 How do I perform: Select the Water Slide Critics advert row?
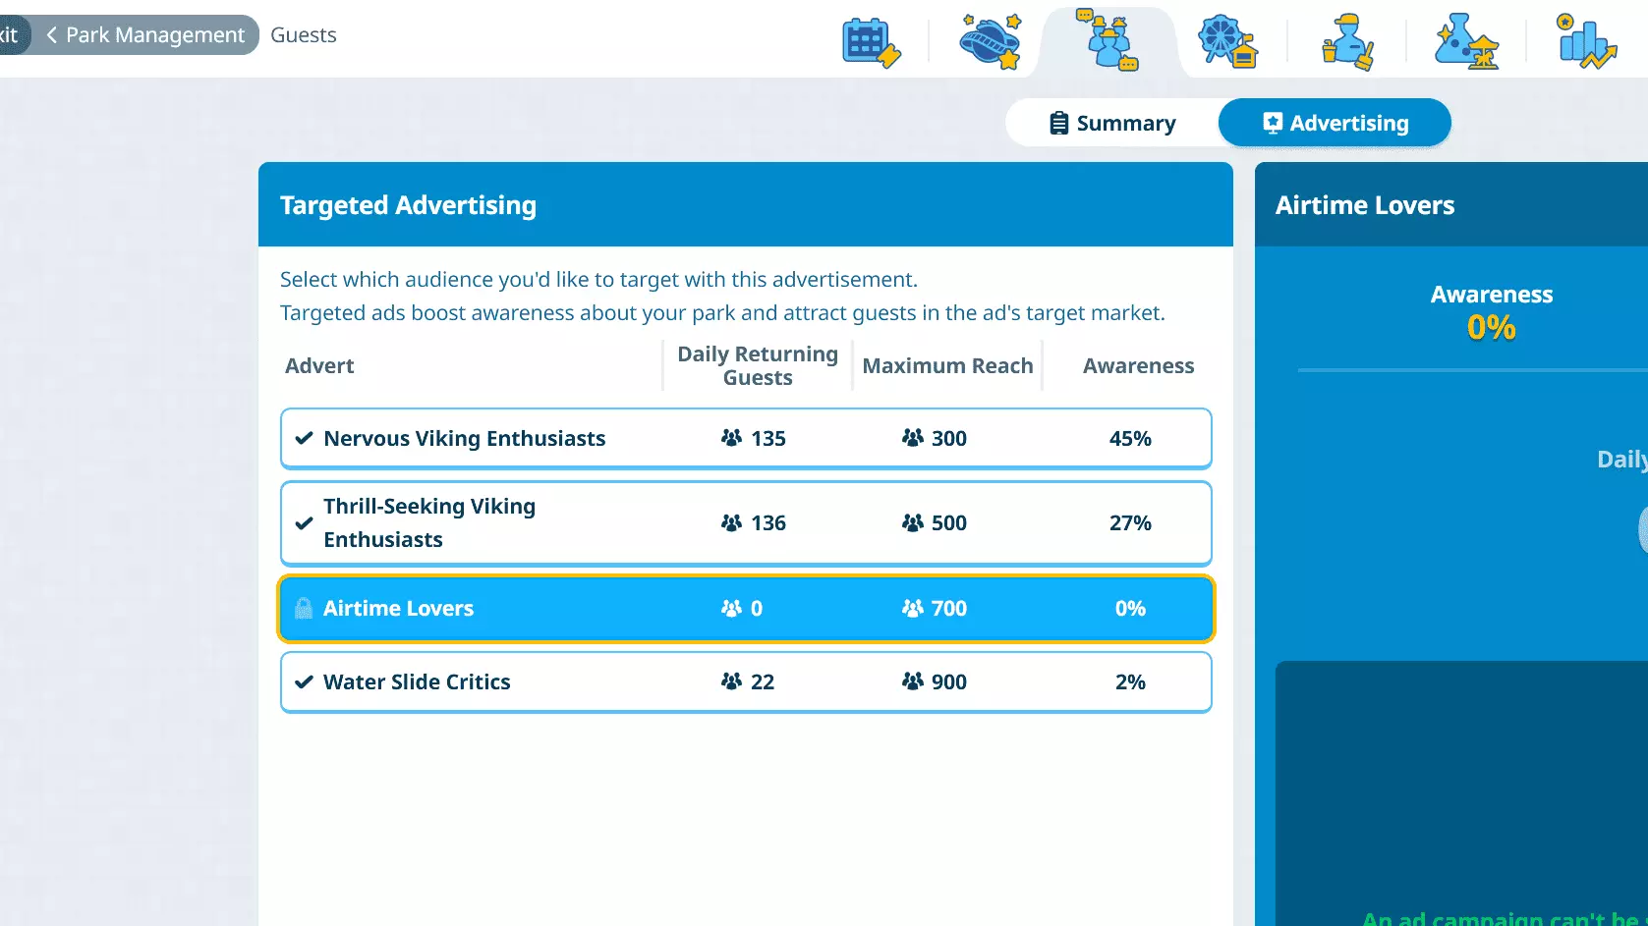(x=745, y=682)
